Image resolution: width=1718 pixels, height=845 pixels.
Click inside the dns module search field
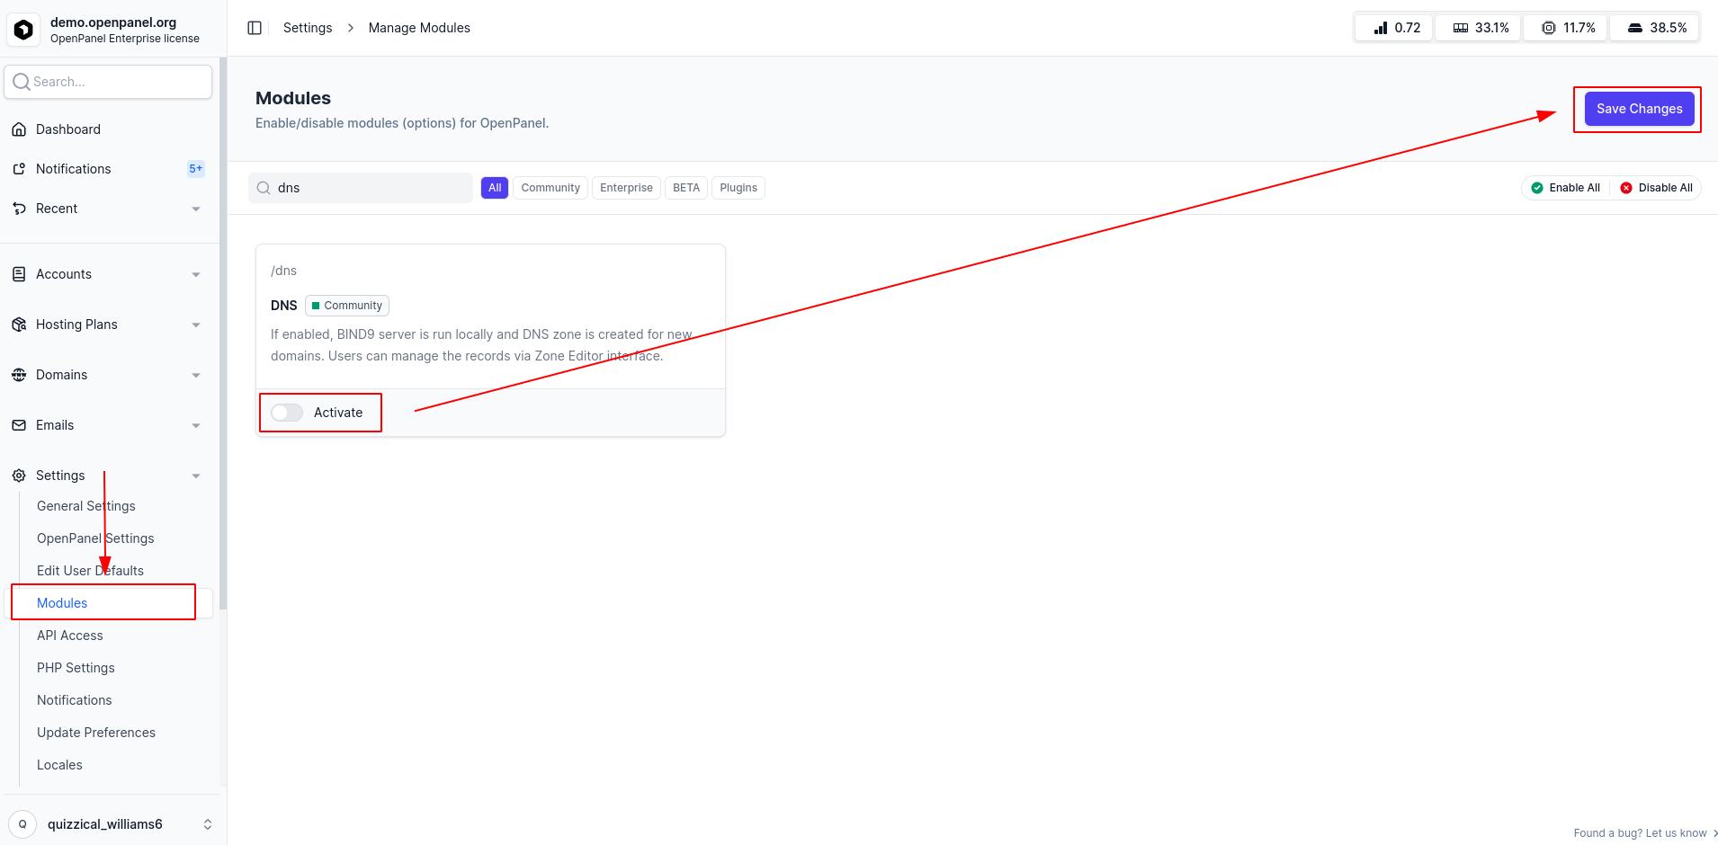pyautogui.click(x=360, y=187)
